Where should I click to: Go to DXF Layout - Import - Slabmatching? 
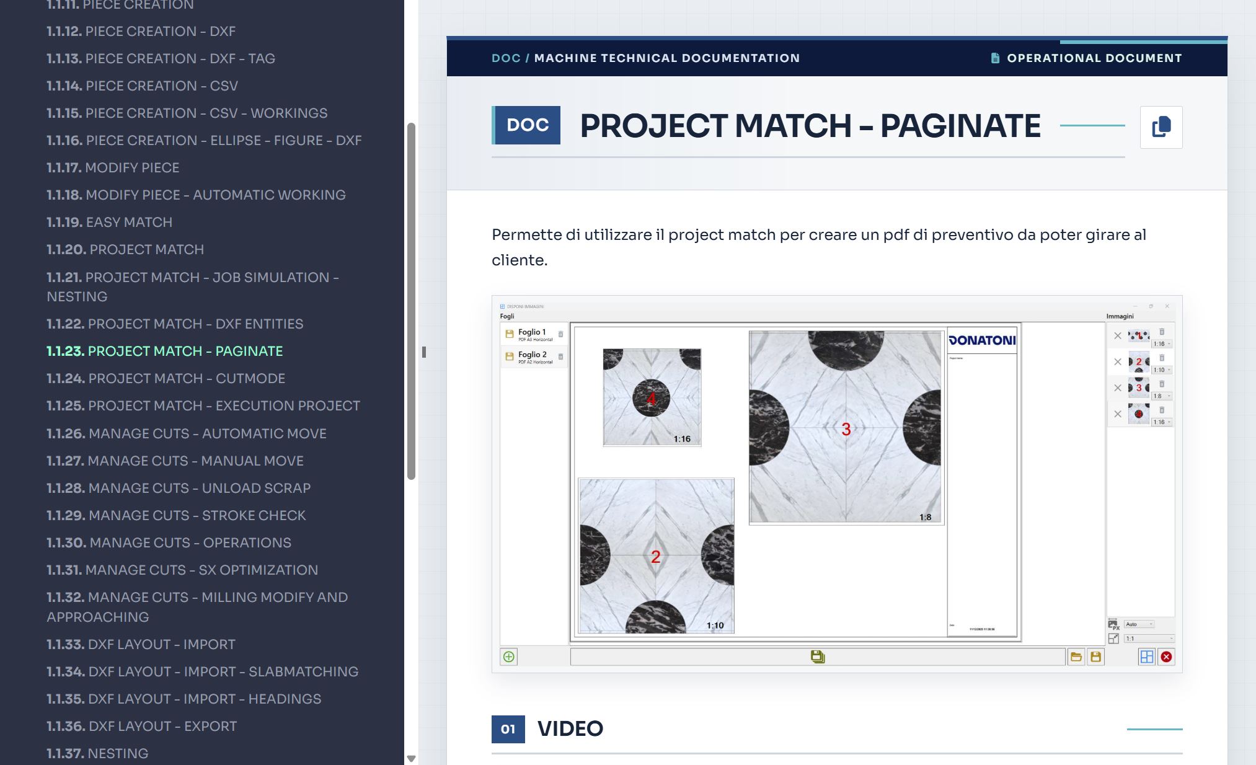pyautogui.click(x=203, y=671)
